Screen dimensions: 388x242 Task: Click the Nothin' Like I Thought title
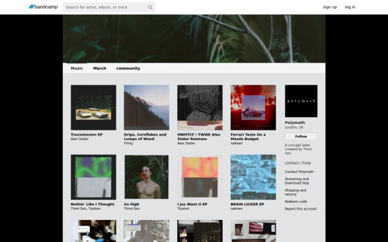[x=92, y=204]
